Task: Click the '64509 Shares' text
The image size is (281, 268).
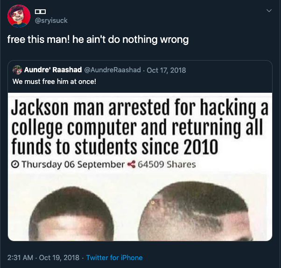Action: [167, 165]
